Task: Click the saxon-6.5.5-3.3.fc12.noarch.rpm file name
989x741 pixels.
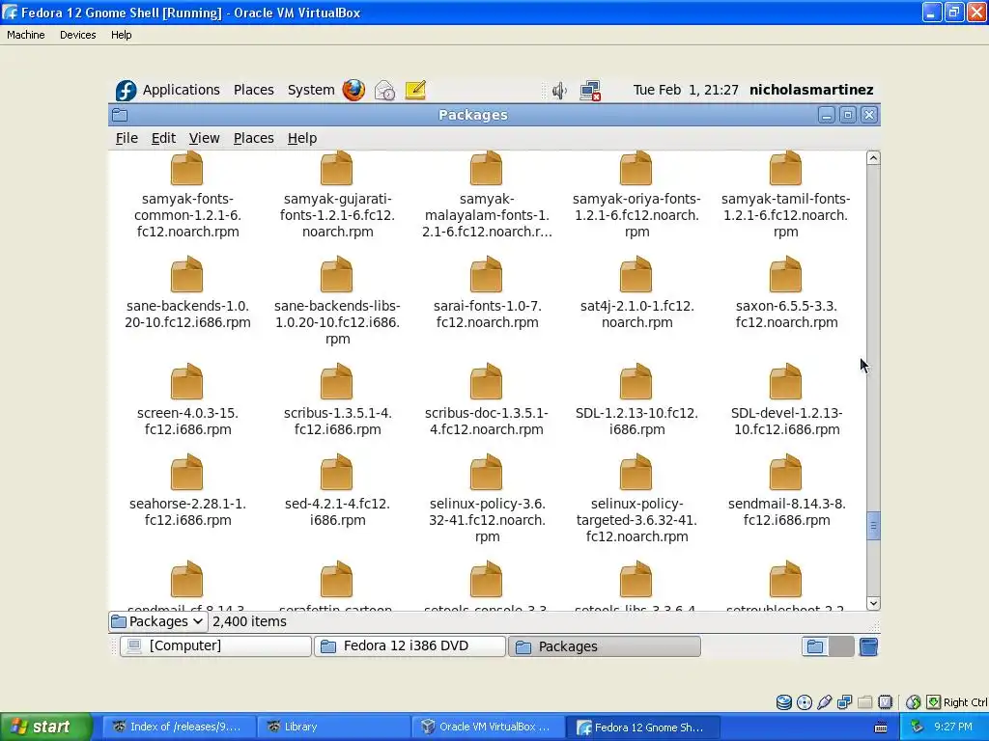Action: click(x=786, y=314)
